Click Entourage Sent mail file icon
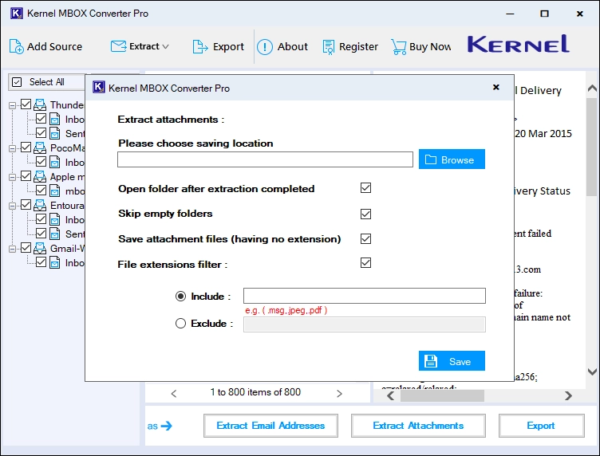The image size is (600, 456). click(55, 234)
